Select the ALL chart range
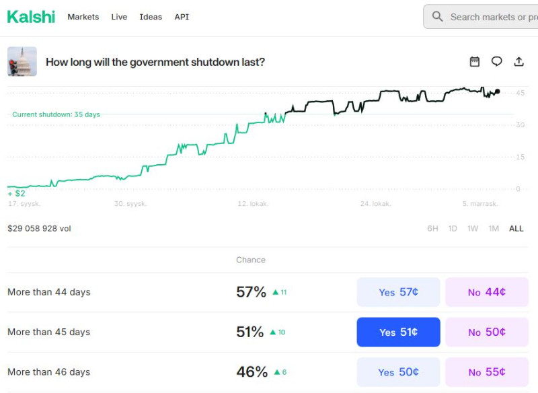Screen dimensions: 538x393 coord(515,228)
